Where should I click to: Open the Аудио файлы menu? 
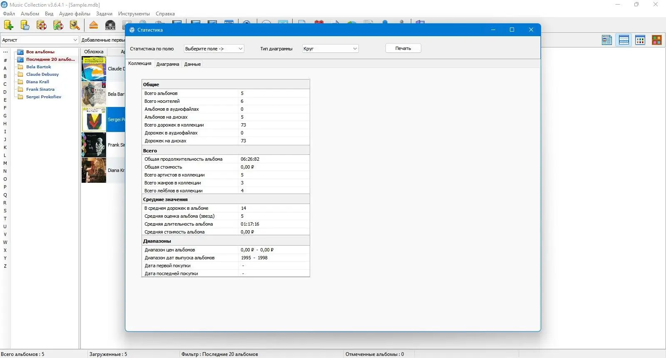pyautogui.click(x=75, y=14)
